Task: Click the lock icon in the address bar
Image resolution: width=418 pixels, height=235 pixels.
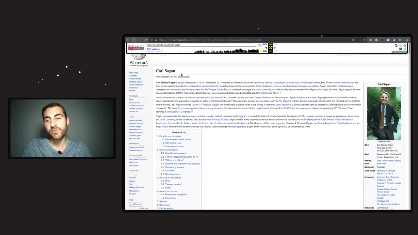Action: click(156, 40)
